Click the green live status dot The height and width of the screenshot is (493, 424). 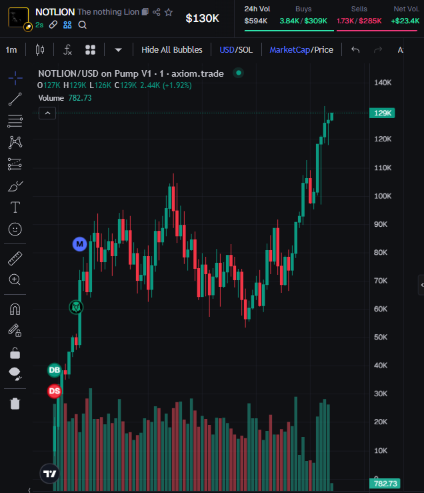[239, 73]
